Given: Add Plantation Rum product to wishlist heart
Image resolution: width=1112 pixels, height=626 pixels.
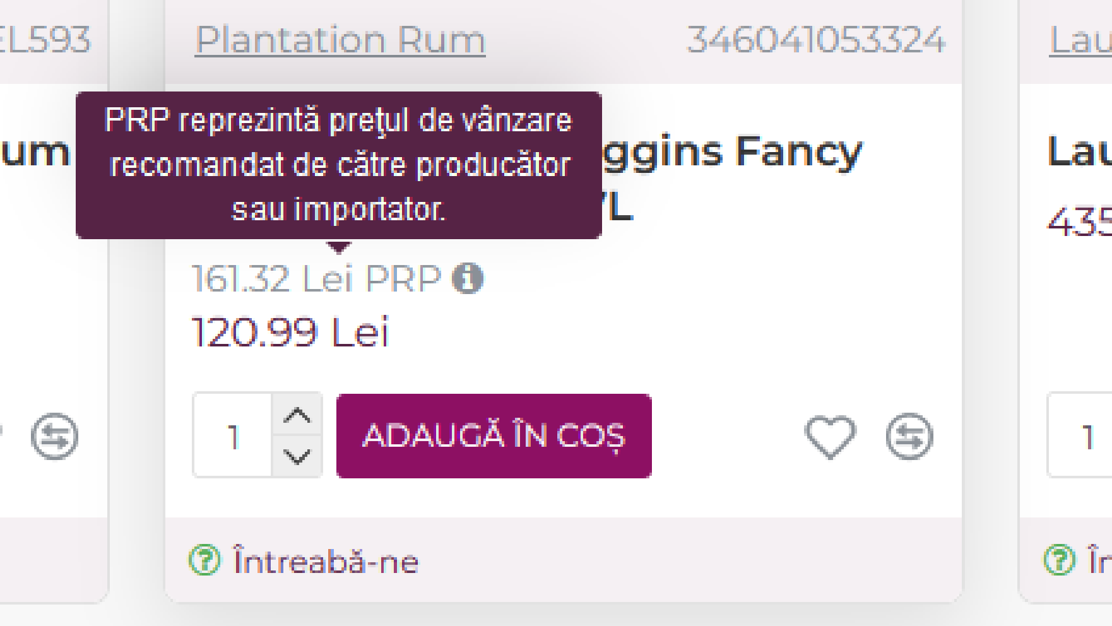Looking at the screenshot, I should (x=830, y=436).
